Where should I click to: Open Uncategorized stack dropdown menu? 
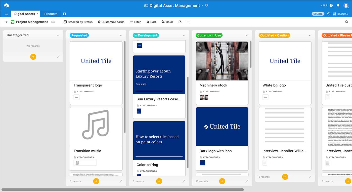coord(58,35)
